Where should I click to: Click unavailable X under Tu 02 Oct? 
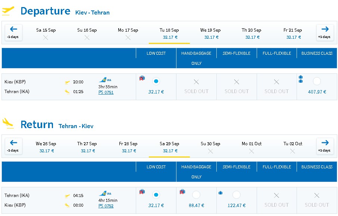click(x=292, y=151)
